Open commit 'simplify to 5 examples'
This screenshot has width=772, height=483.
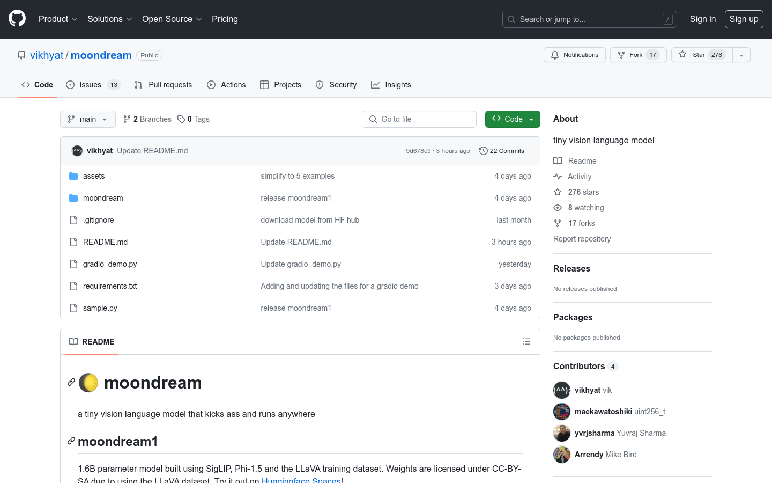298,176
